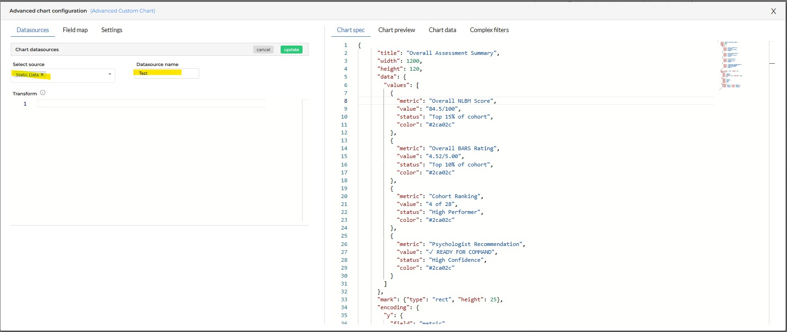Switch to the Datasources tab

click(x=33, y=30)
